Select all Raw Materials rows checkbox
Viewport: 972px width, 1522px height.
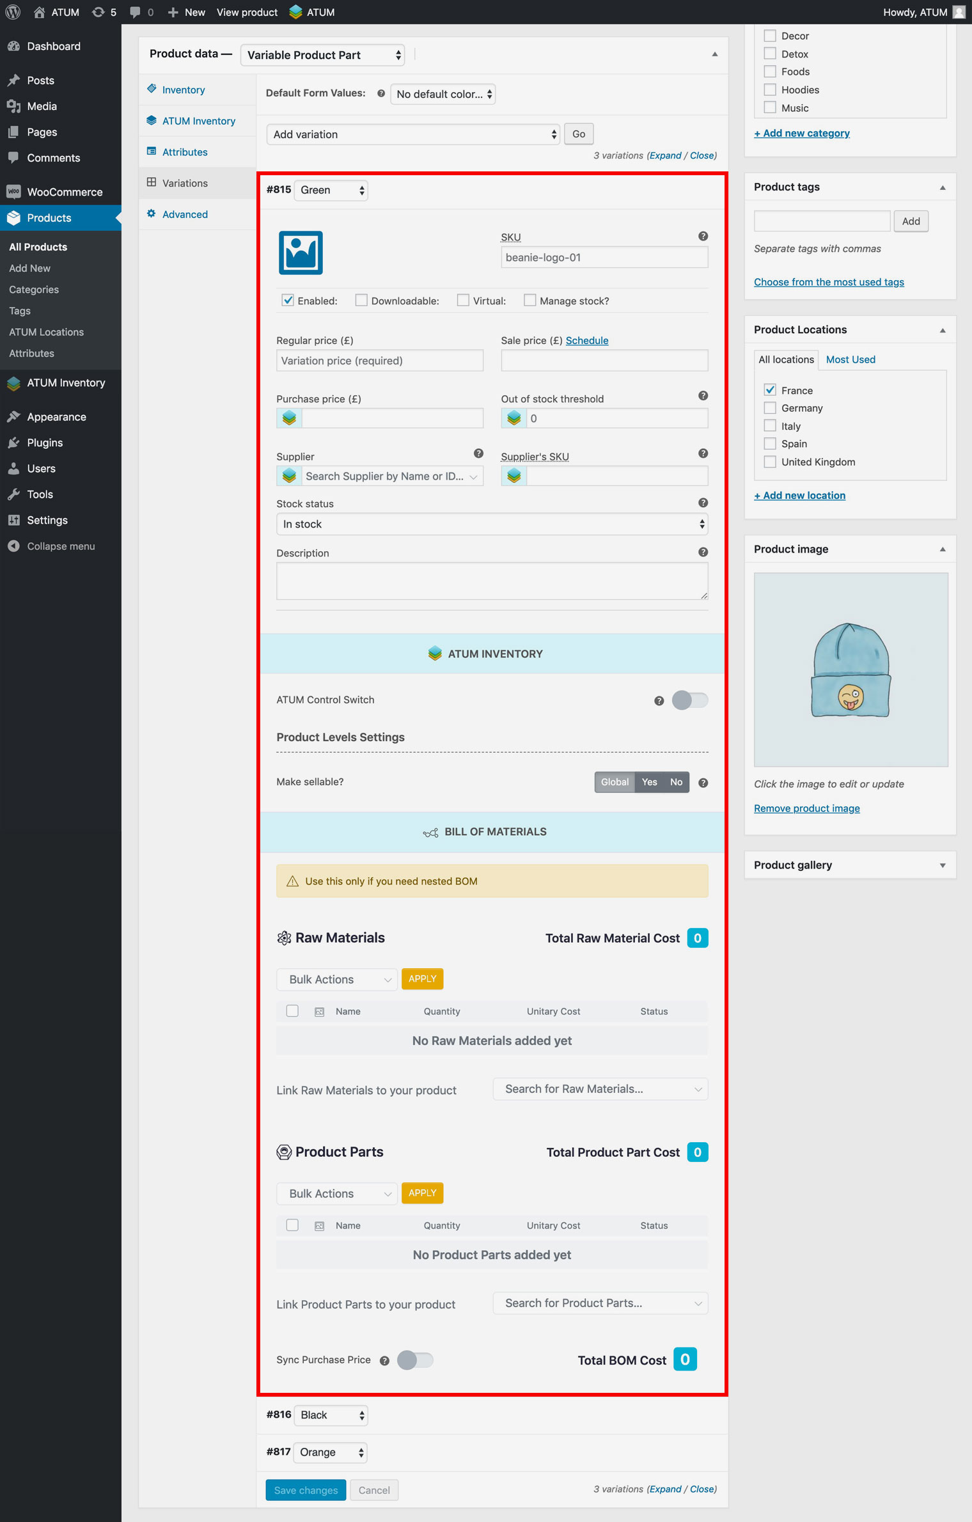click(x=292, y=1011)
